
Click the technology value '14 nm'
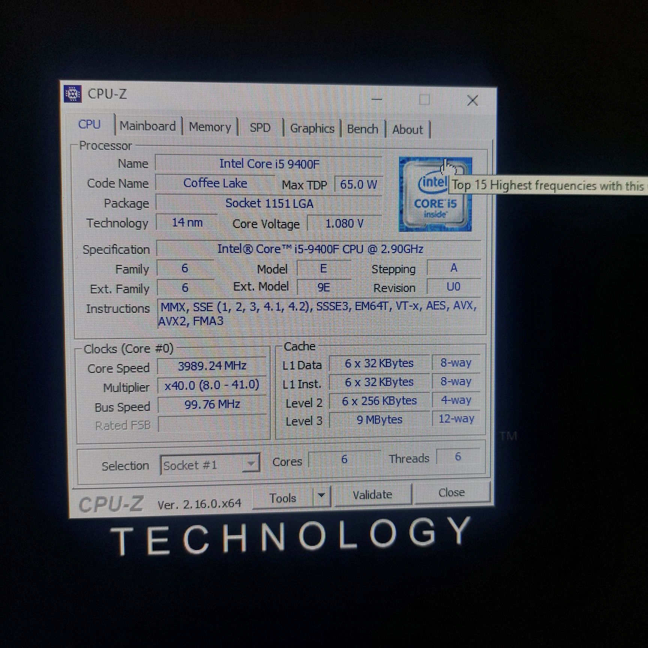(x=187, y=222)
